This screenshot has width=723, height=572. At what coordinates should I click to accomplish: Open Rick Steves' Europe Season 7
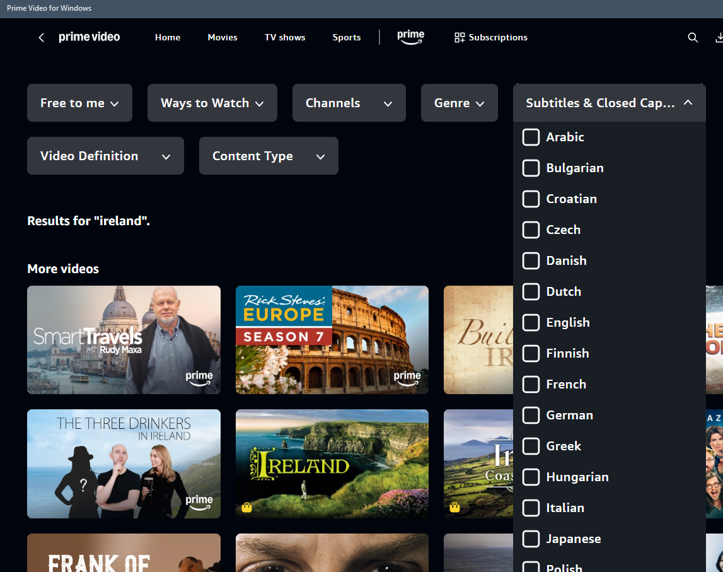point(332,340)
